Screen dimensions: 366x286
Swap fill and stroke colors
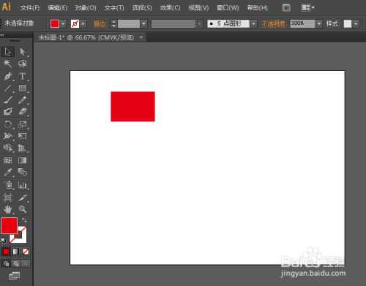click(x=24, y=220)
